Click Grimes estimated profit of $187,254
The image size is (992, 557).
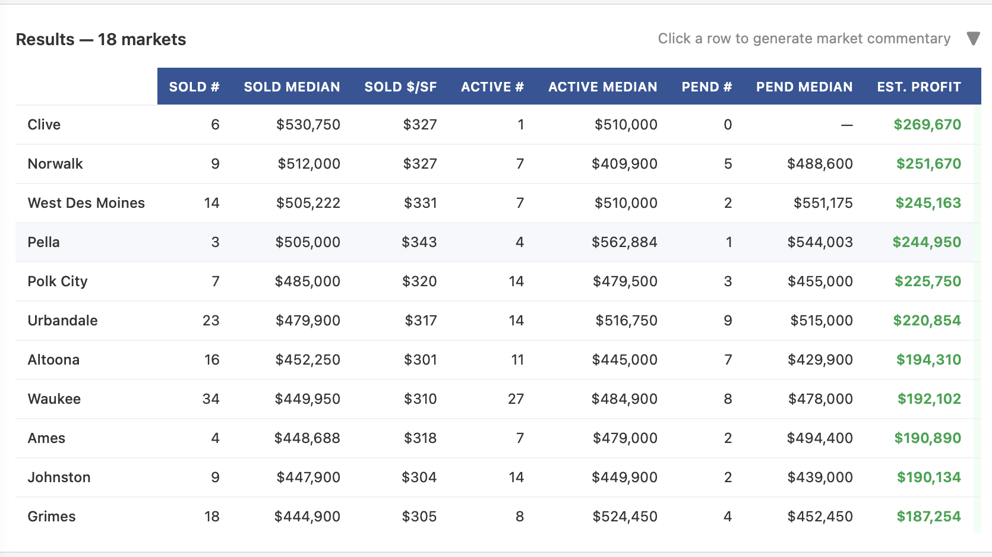click(x=927, y=516)
